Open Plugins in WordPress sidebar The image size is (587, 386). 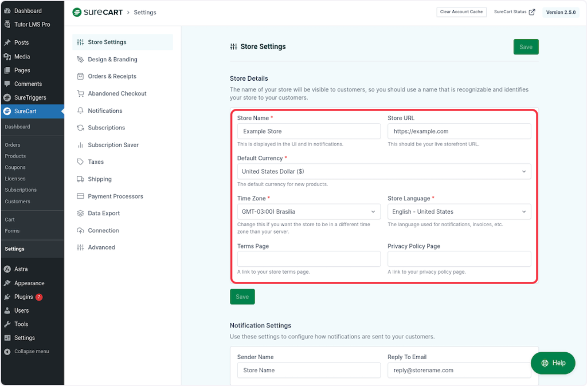click(24, 297)
